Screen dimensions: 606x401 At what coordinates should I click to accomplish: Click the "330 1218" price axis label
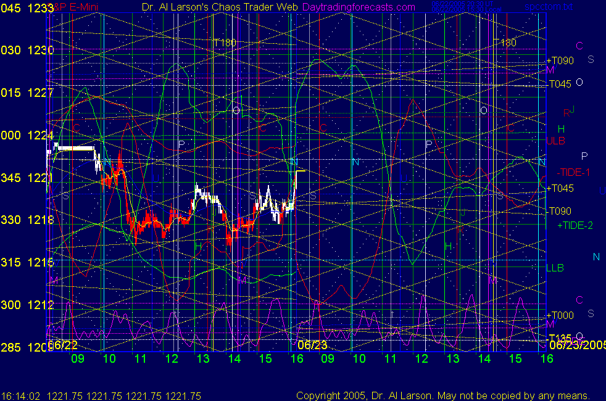[27, 220]
